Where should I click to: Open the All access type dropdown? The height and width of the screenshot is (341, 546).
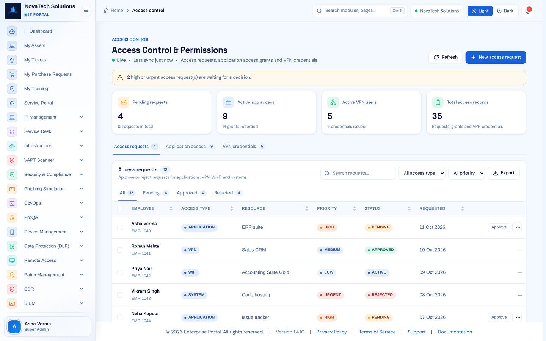tap(422, 173)
